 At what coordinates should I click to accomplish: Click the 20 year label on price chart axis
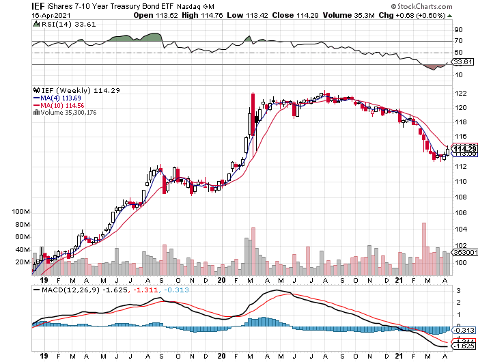[222, 280]
